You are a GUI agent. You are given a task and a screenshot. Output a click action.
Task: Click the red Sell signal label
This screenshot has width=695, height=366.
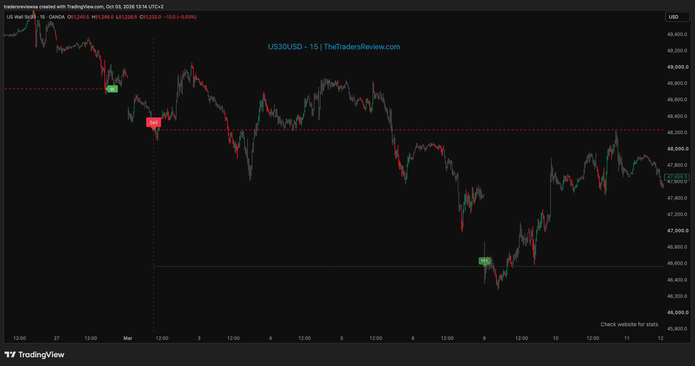(x=153, y=122)
